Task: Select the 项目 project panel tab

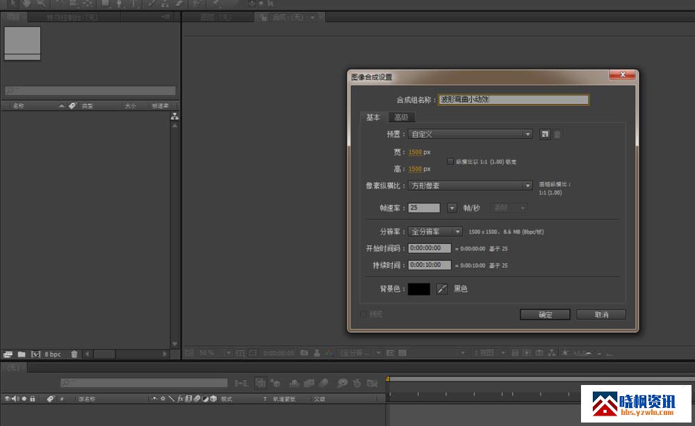Action: pyautogui.click(x=14, y=17)
